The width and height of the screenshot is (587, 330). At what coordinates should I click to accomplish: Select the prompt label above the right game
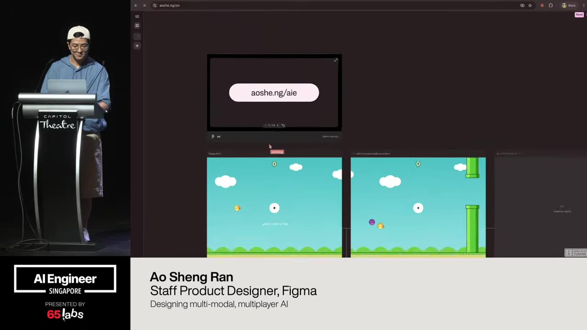coord(373,154)
